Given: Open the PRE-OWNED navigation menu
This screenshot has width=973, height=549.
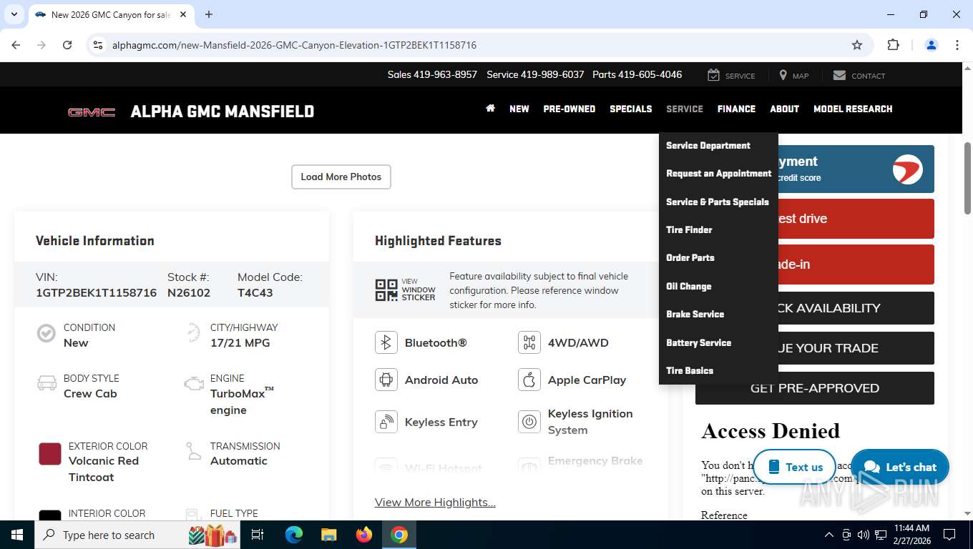Looking at the screenshot, I should click(569, 109).
